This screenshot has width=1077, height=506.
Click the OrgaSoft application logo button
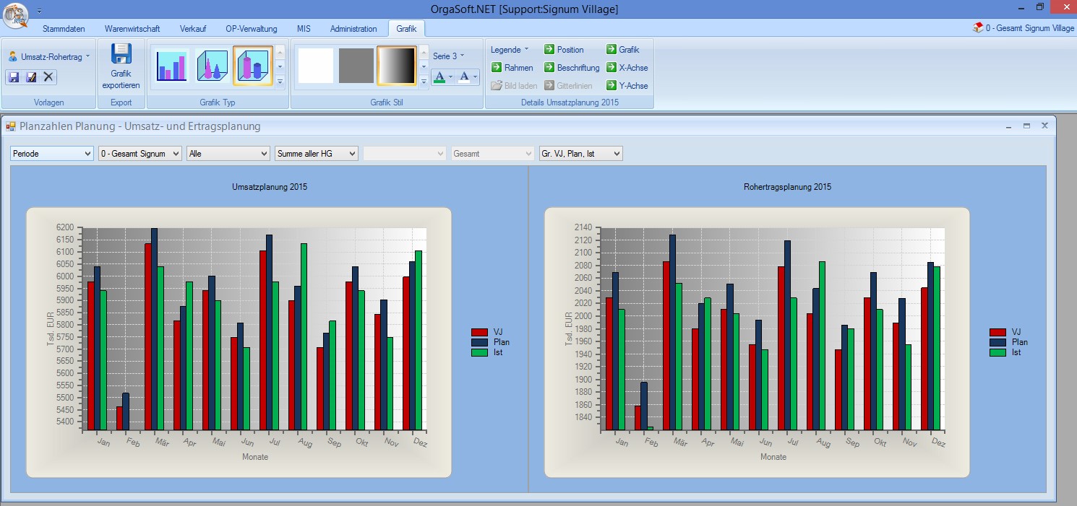(15, 15)
